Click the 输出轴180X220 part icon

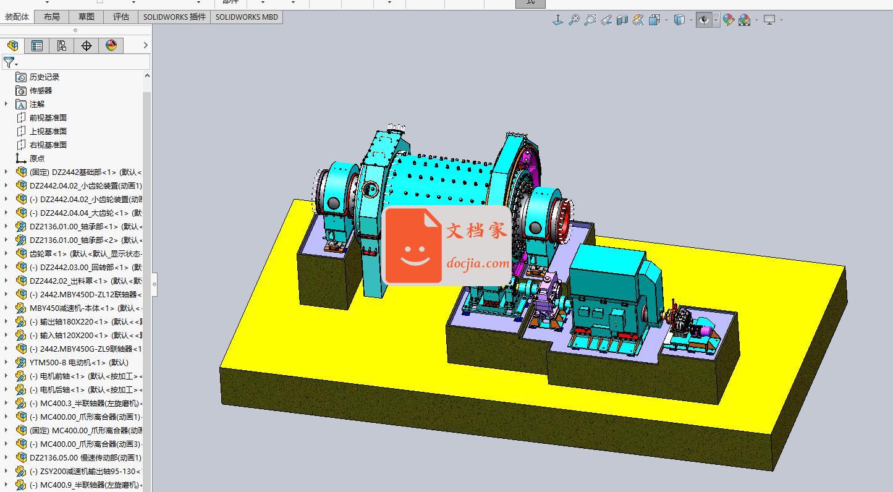tap(21, 322)
